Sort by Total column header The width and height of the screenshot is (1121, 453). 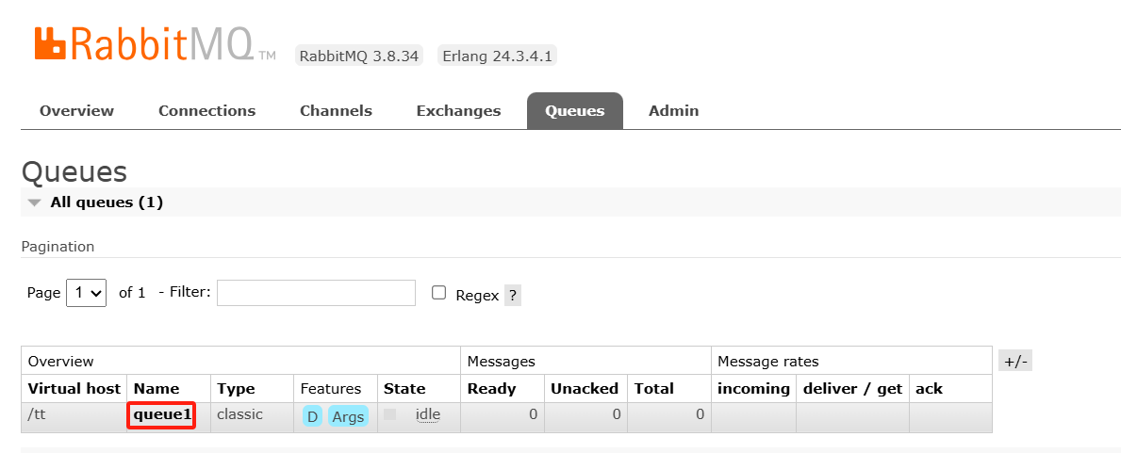tap(654, 389)
